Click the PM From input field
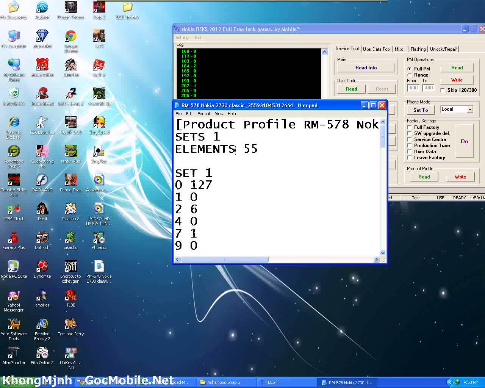 pos(413,88)
